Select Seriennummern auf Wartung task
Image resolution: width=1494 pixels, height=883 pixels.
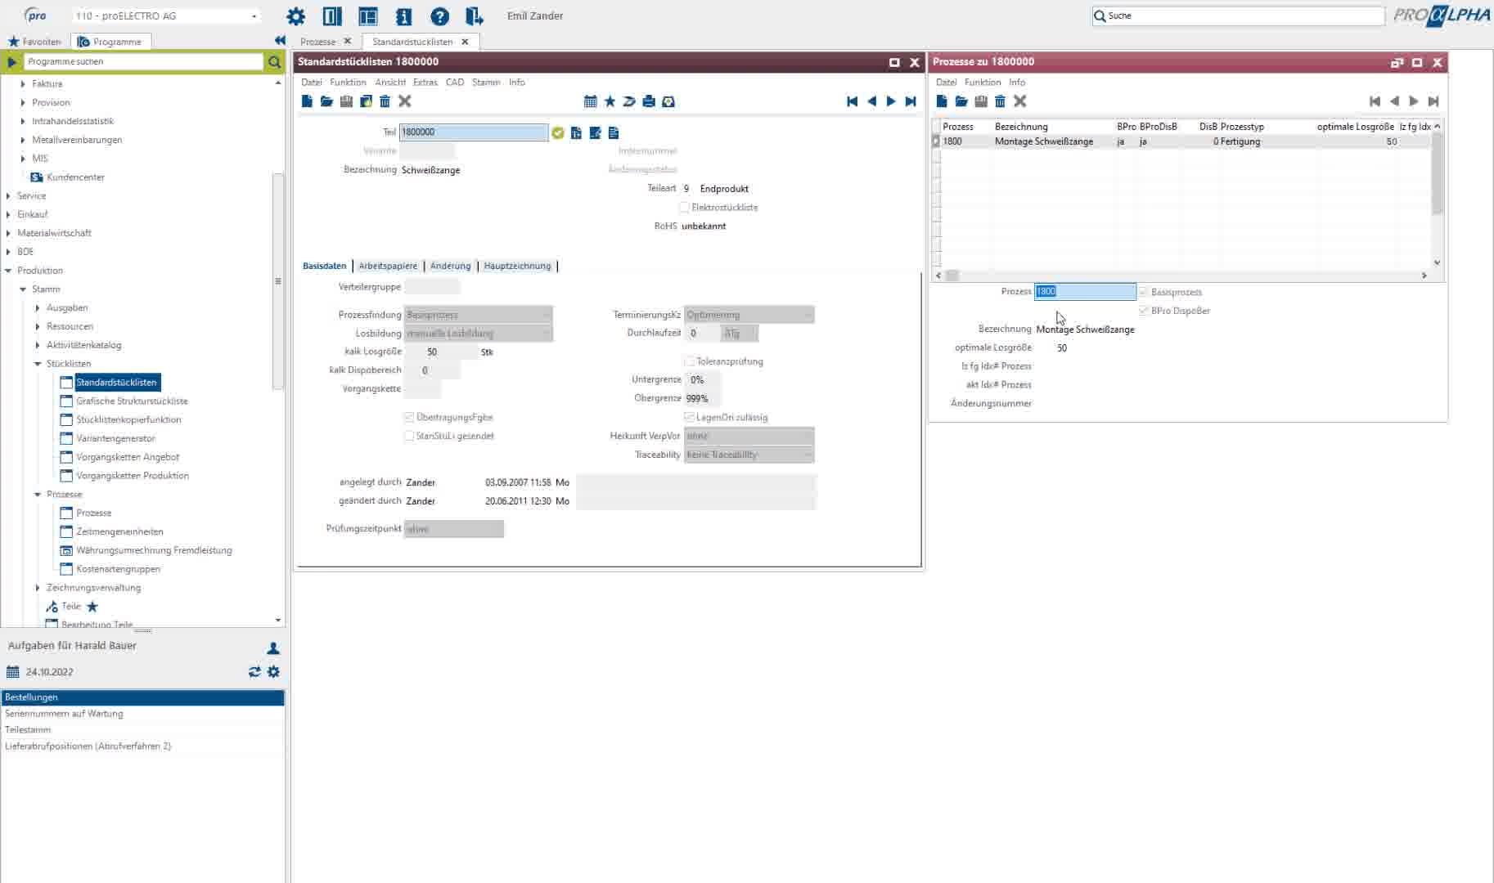[x=64, y=714]
